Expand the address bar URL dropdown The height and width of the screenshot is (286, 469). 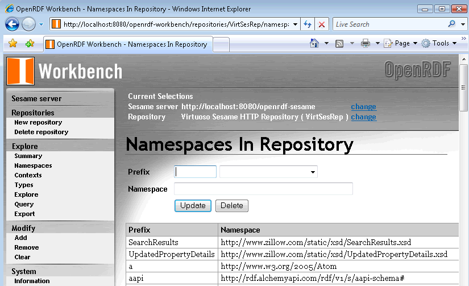(296, 24)
